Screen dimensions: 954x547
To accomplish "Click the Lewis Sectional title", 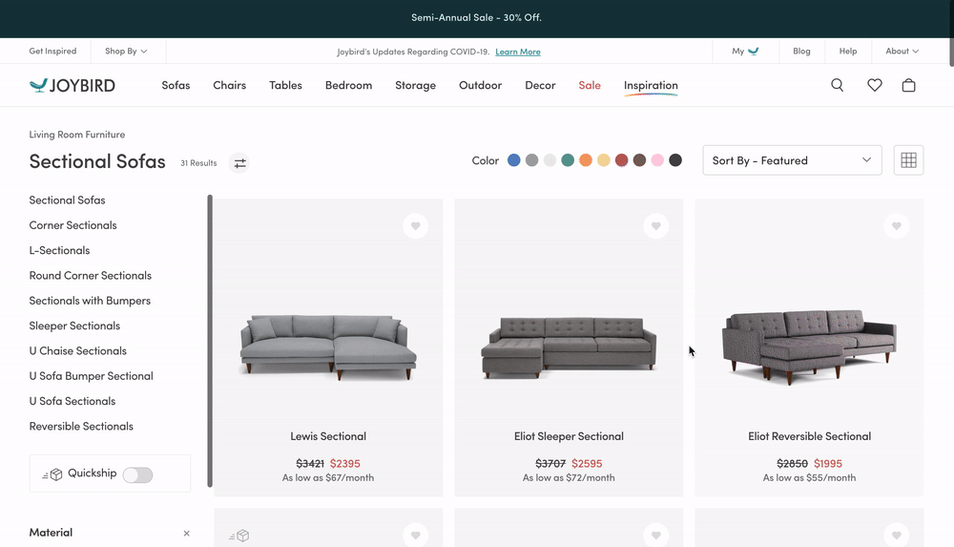I will click(x=328, y=436).
